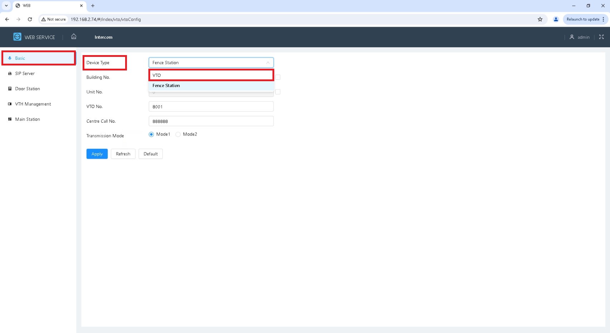Click the Basic microphone icon
This screenshot has width=610, height=333.
tap(10, 58)
